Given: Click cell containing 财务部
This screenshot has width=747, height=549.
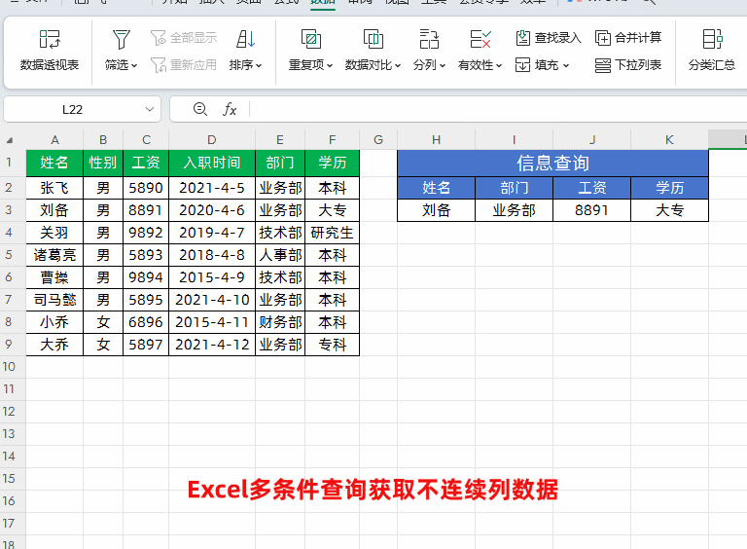Looking at the screenshot, I should (x=280, y=322).
